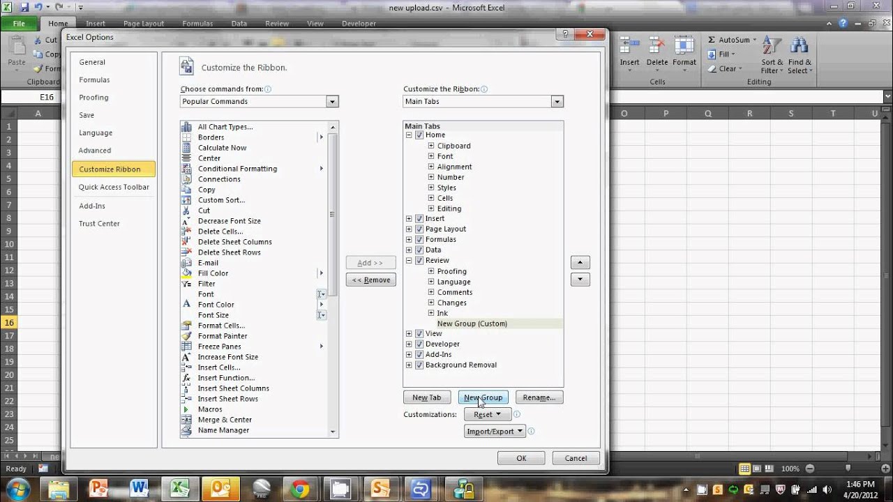This screenshot has width=893, height=502.
Task: Uncheck the Background Removal checkbox
Action: click(419, 365)
